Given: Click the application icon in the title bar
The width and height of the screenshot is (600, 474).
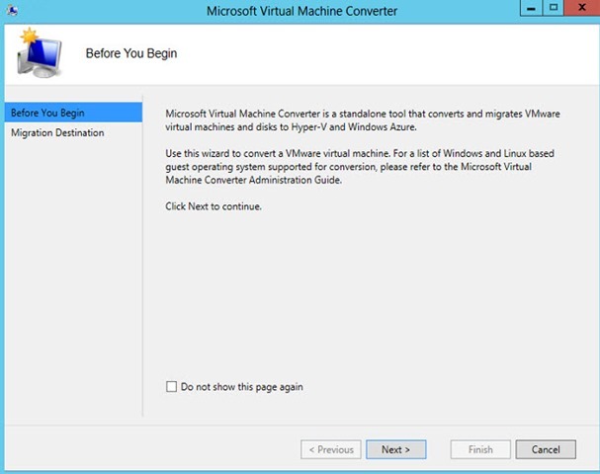Looking at the screenshot, I should coord(12,10).
